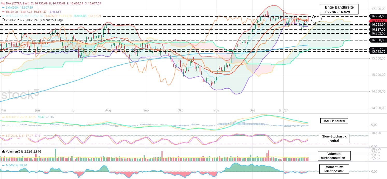387x179 pixels.
Task: Click the yellow line marker before MACD(12, 26, 9)
Action: [3, 117]
